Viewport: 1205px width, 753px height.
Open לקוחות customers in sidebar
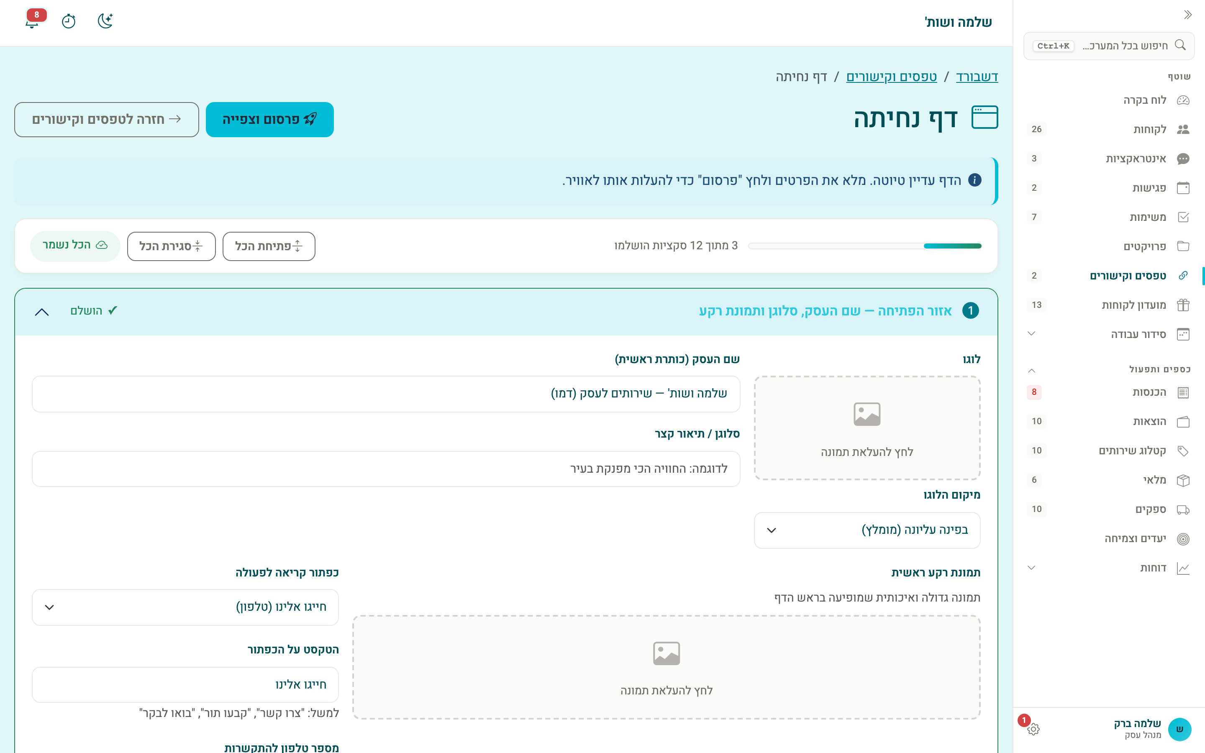(x=1109, y=130)
